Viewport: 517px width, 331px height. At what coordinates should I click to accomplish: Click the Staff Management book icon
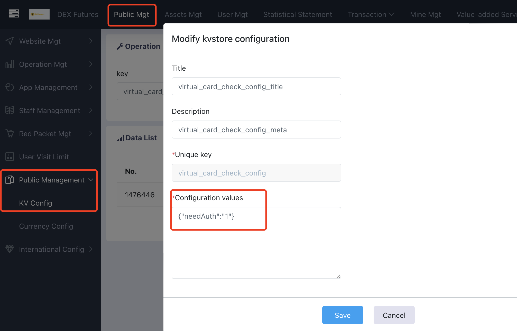click(10, 111)
